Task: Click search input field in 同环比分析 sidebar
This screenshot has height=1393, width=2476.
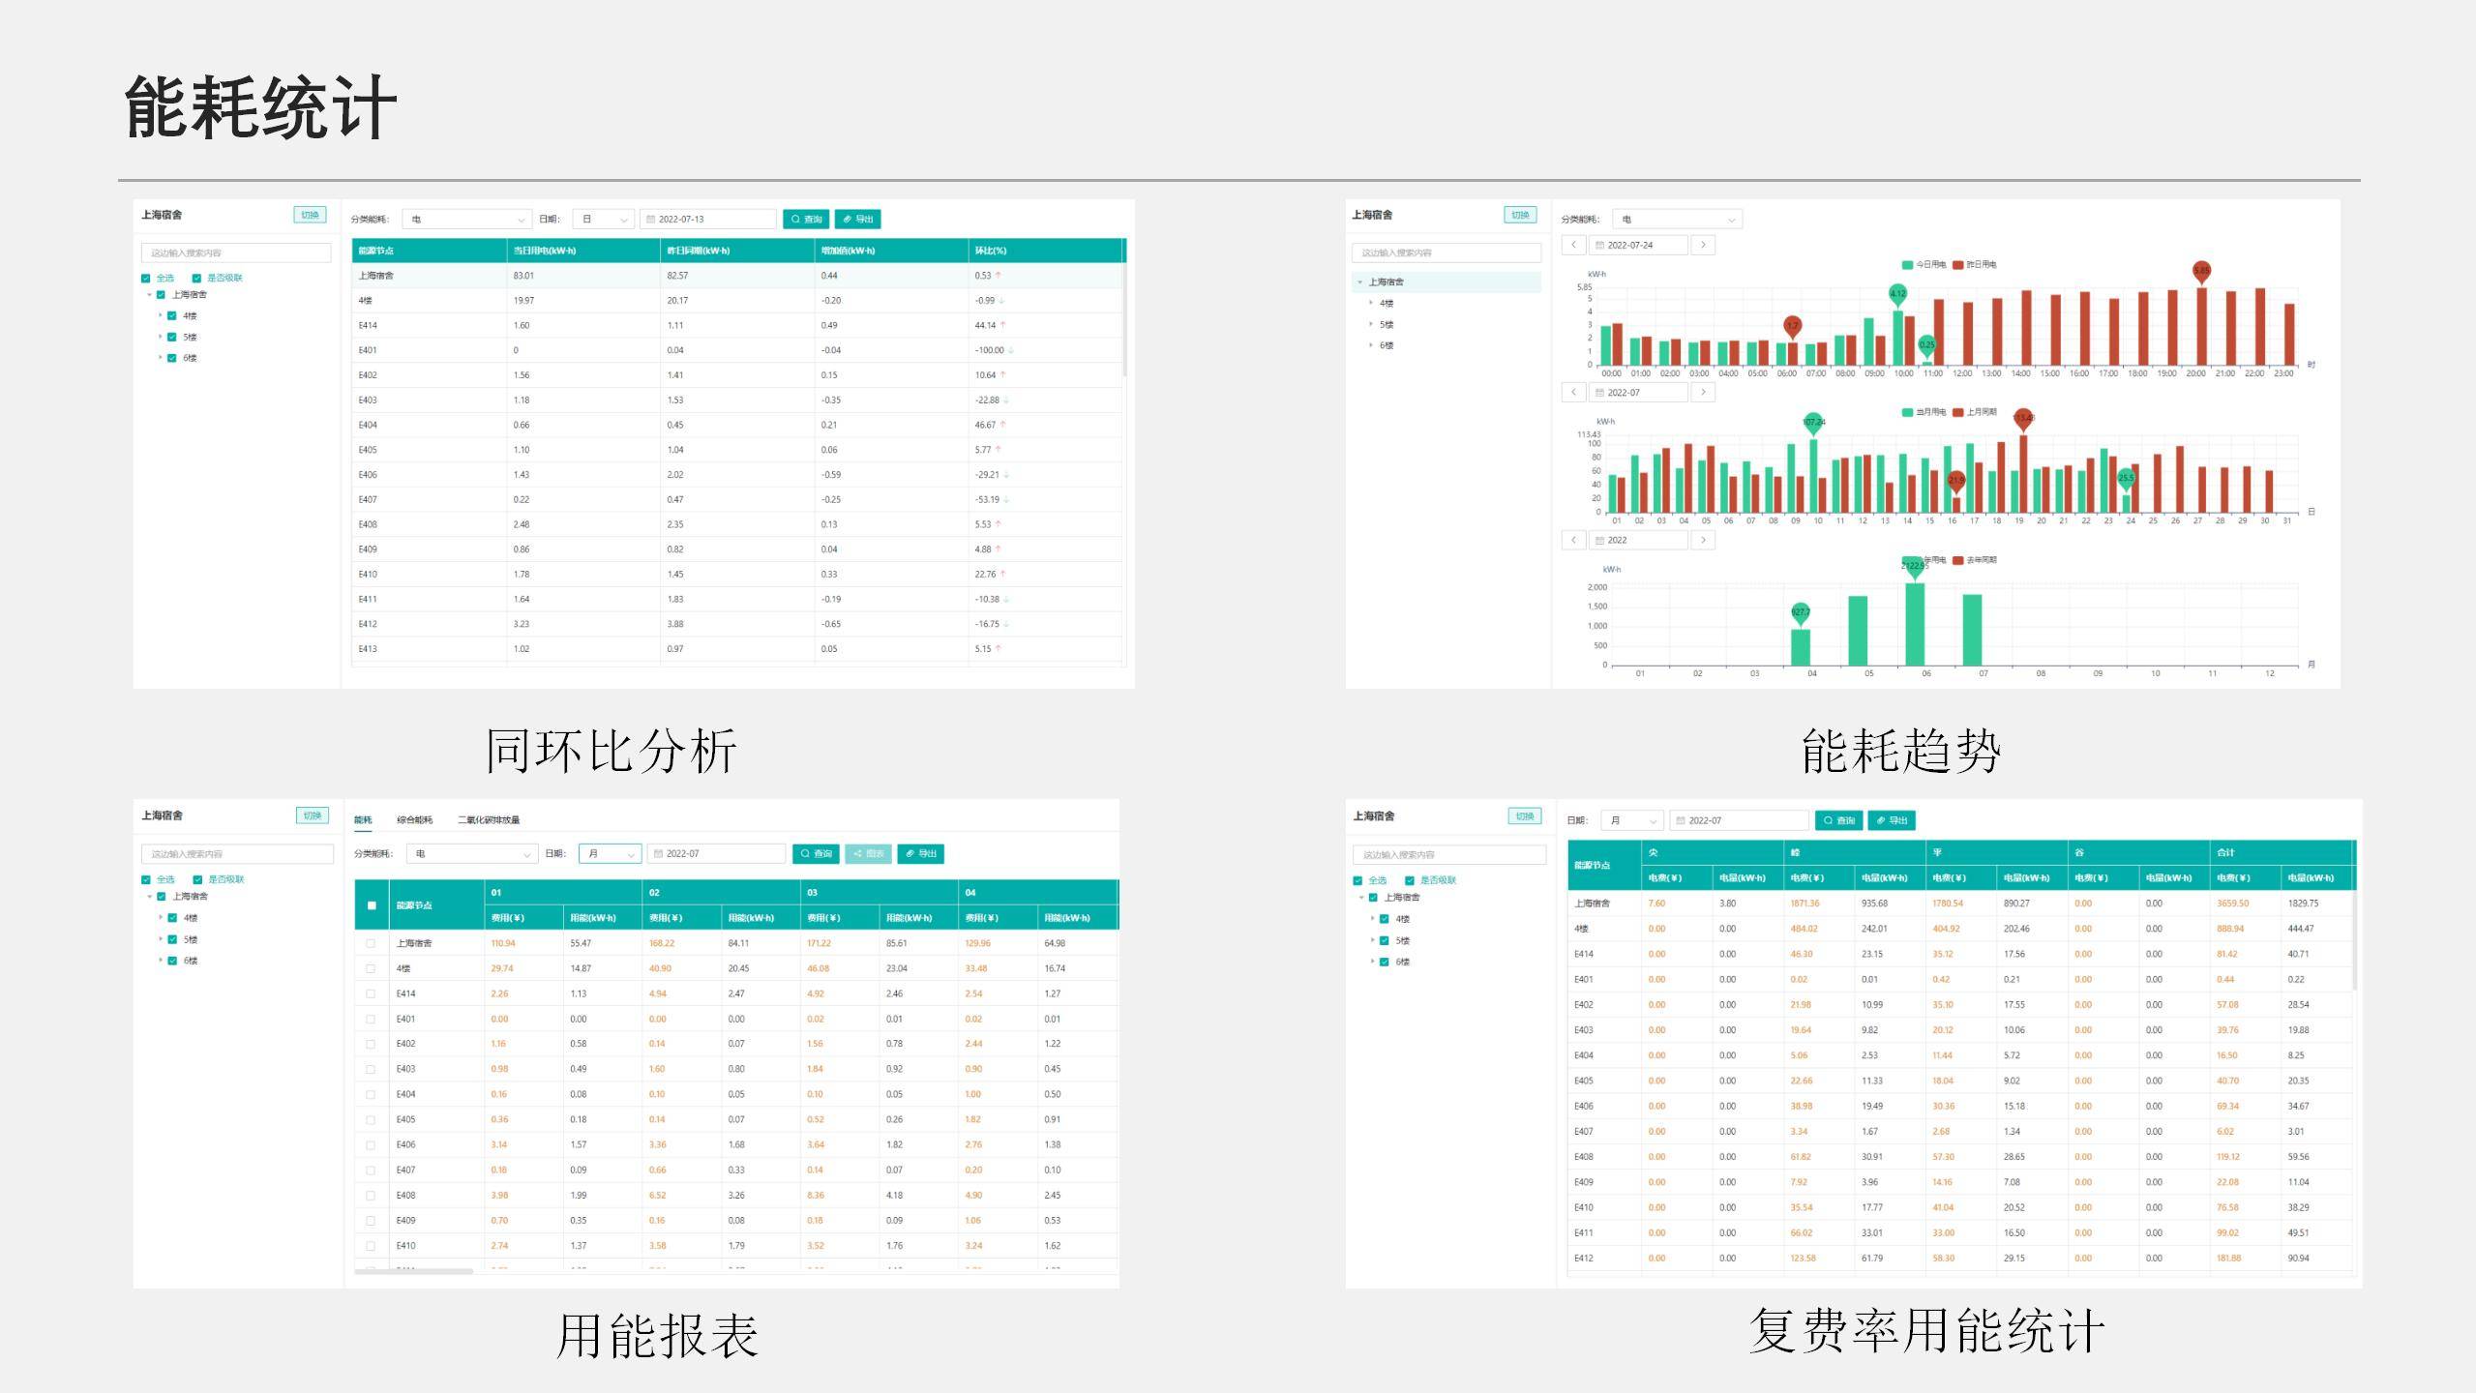Action: 236,253
